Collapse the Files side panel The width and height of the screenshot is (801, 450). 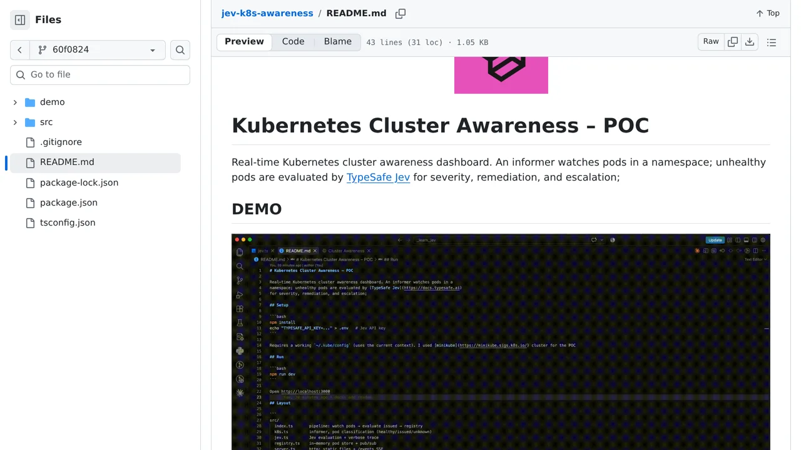pos(20,20)
